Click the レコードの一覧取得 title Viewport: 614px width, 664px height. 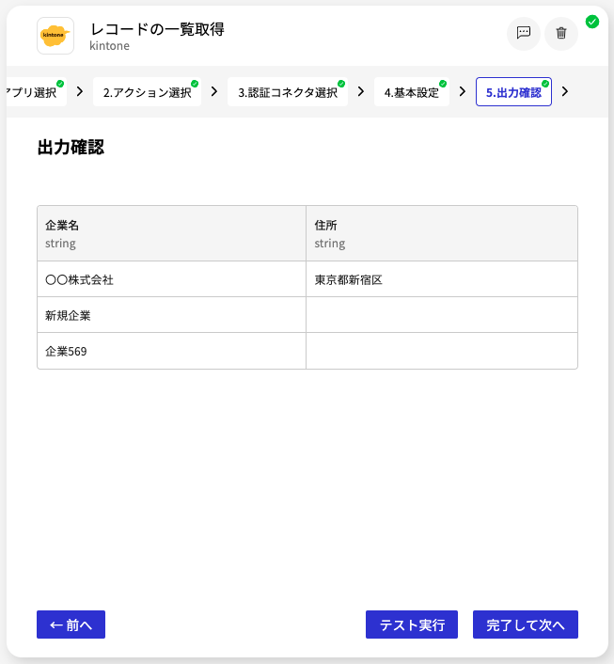coord(157,29)
